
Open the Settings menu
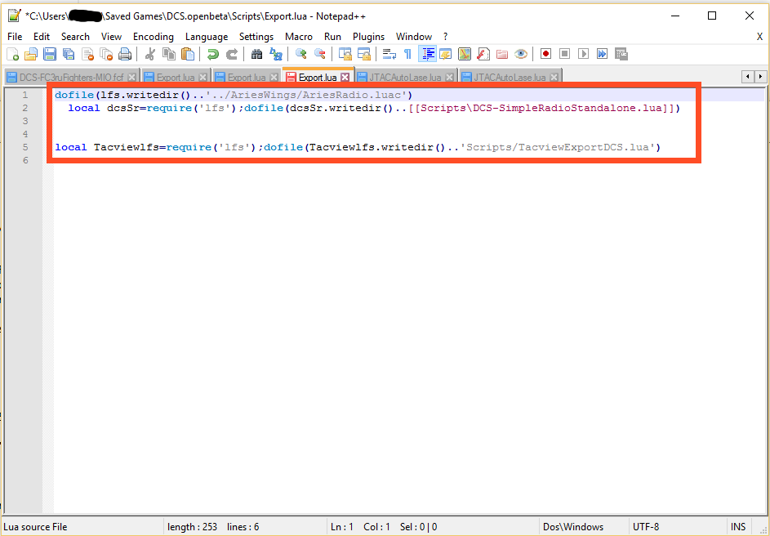(x=256, y=37)
